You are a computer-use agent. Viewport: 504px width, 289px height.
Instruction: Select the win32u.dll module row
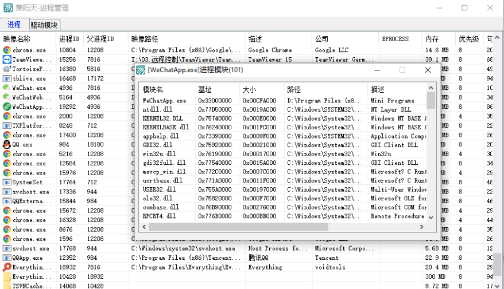pyautogui.click(x=283, y=154)
